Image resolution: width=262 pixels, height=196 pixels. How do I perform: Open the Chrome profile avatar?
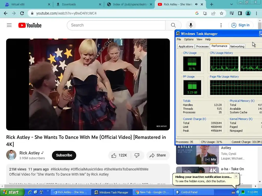248,13
